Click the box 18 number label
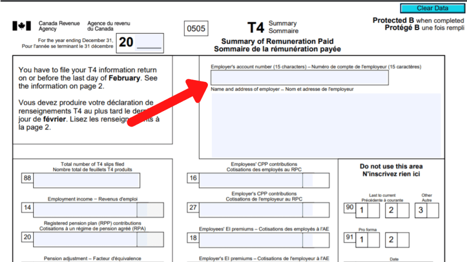This screenshot has height=262, width=467. 193,237
